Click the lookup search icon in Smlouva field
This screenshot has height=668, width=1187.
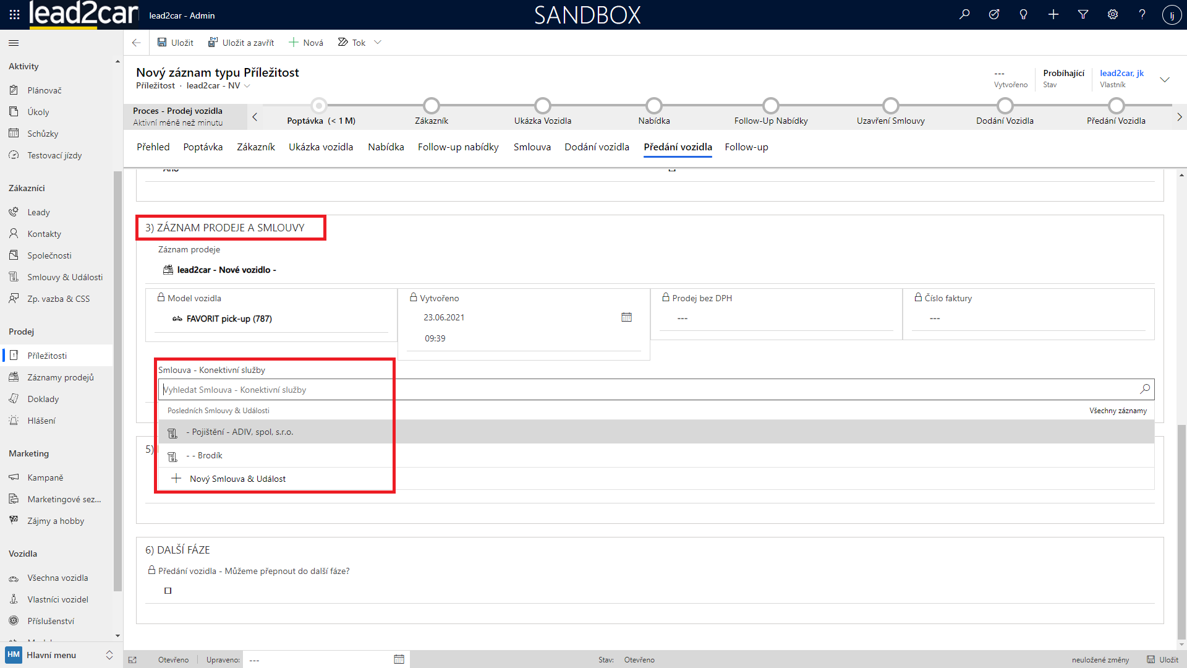point(1145,389)
